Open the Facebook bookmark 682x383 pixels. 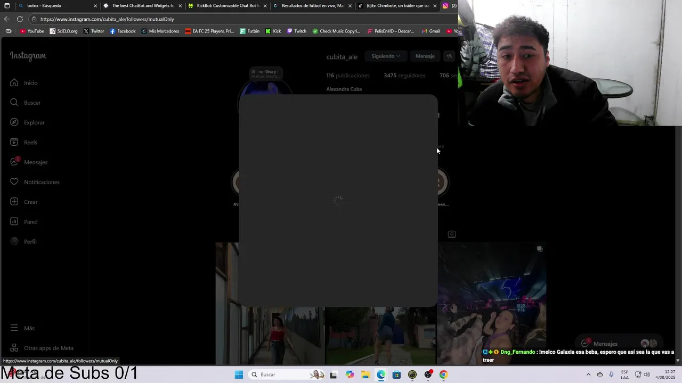[x=123, y=31]
